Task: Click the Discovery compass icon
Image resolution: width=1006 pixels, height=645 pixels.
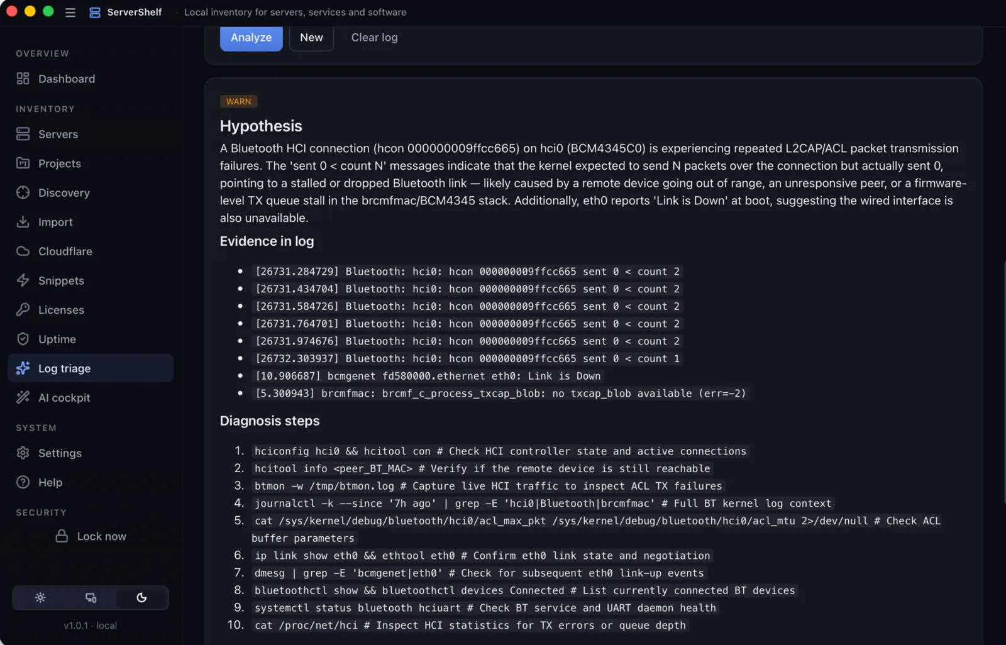Action: 23,192
